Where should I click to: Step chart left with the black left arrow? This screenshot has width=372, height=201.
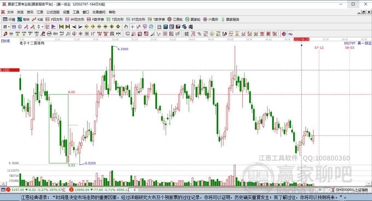coord(74,27)
